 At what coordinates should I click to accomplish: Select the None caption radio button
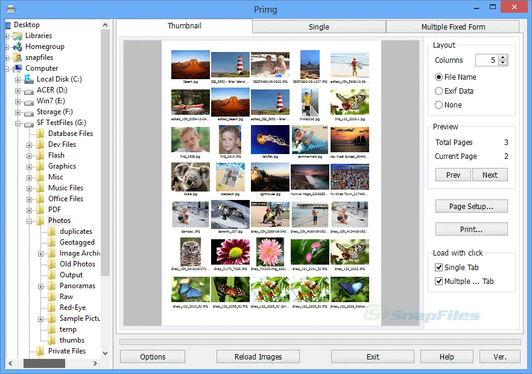[439, 105]
